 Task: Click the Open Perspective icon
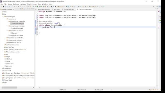[x=157, y=6]
